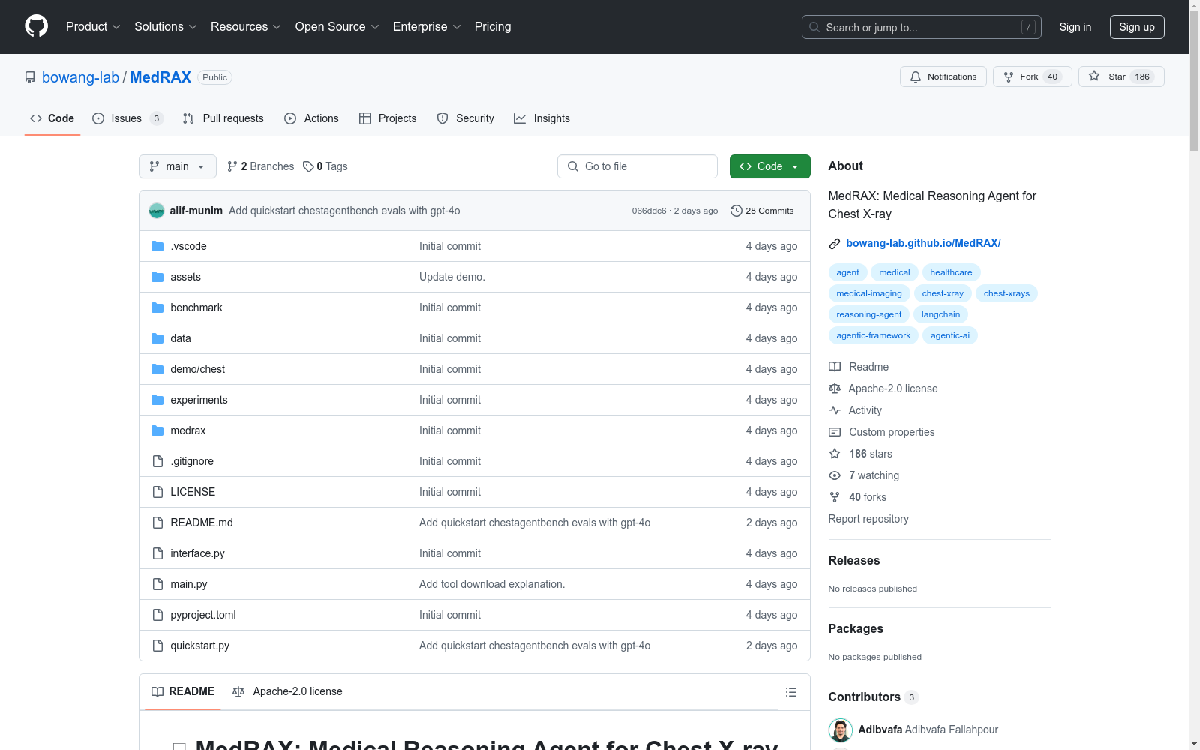Click the Adibvafa contributor avatar
This screenshot has width=1200, height=750.
pyautogui.click(x=841, y=730)
